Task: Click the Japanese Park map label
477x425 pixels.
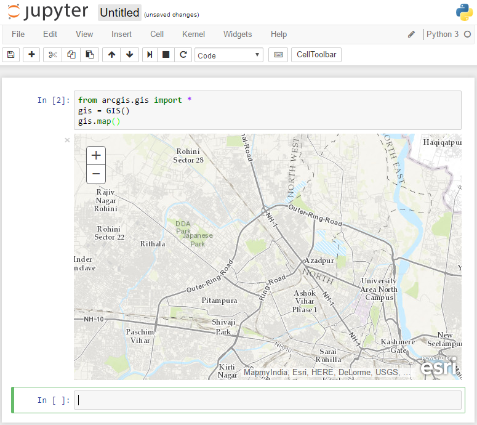Action: coord(198,240)
